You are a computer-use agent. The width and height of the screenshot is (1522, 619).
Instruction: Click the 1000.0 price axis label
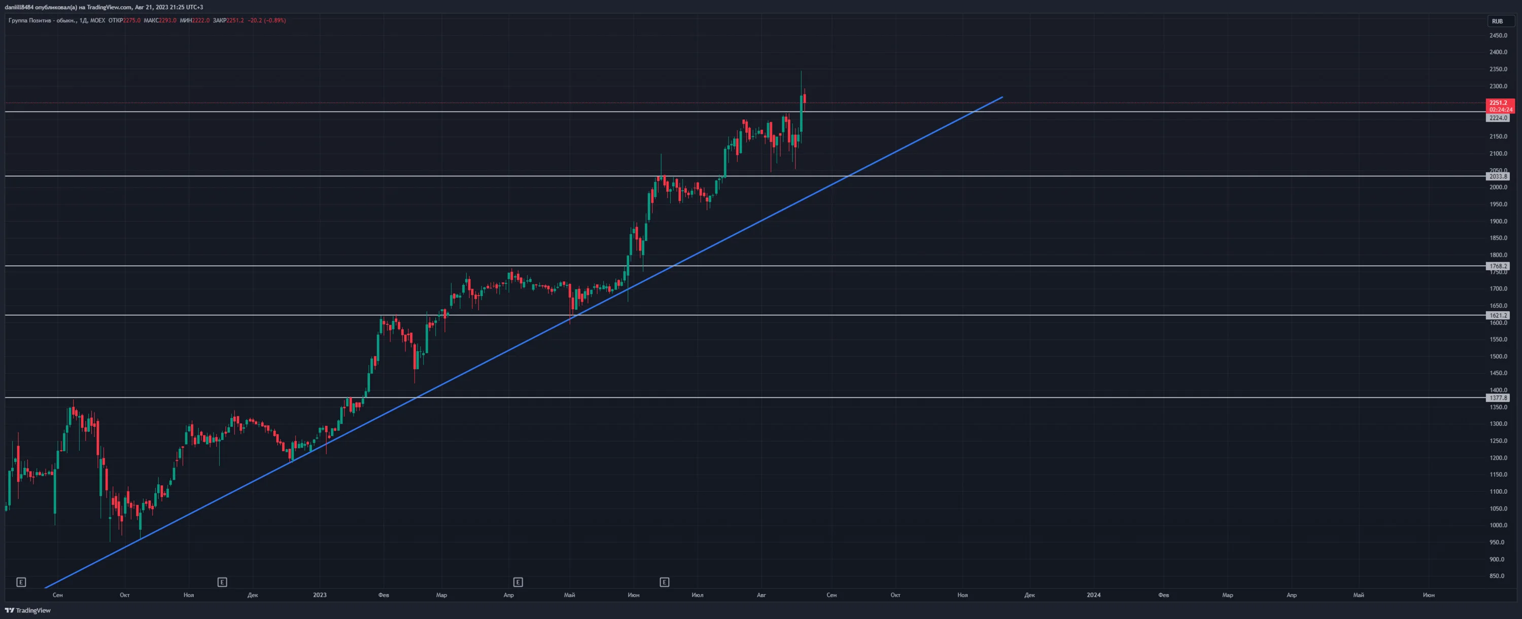[x=1498, y=525]
